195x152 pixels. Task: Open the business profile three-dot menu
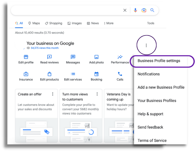coord(146,45)
